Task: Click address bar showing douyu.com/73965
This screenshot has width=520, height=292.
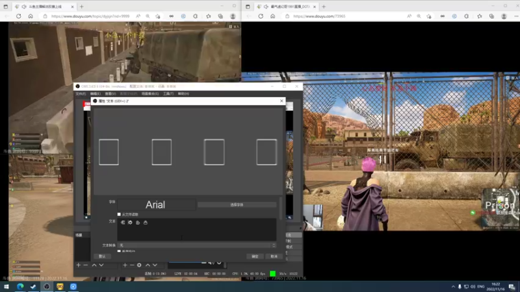Action: coord(319,16)
